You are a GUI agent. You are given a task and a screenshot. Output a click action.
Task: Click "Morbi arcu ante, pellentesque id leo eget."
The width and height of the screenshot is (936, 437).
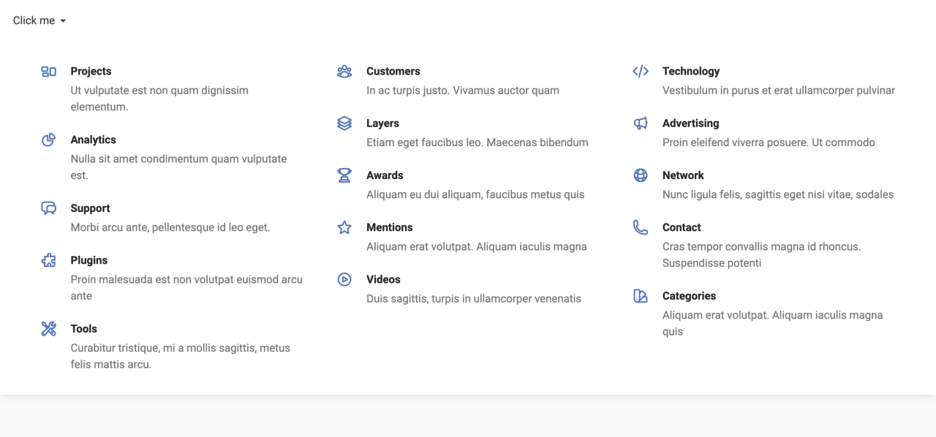point(170,227)
